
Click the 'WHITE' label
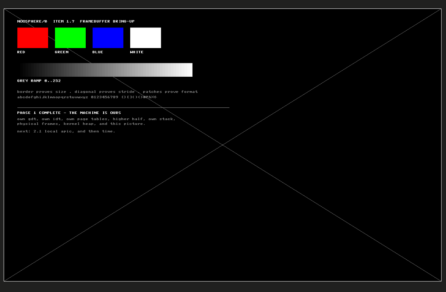point(137,52)
